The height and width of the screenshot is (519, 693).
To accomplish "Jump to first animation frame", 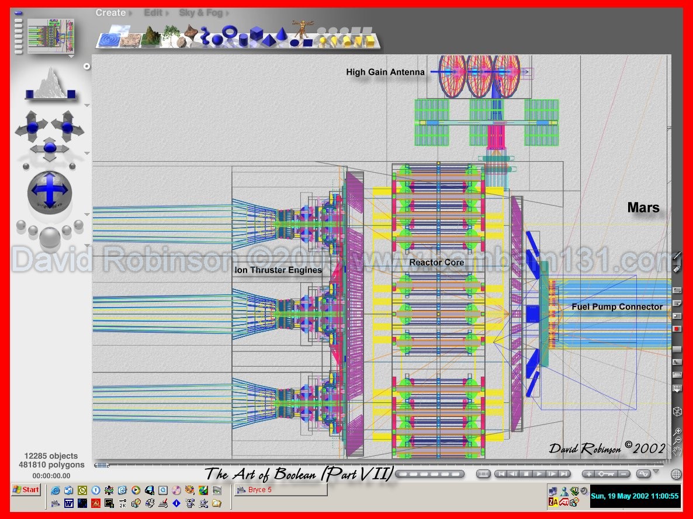I will [500, 474].
